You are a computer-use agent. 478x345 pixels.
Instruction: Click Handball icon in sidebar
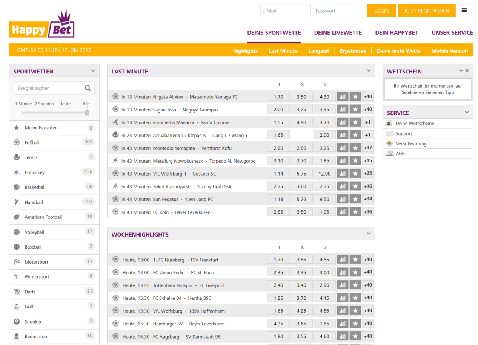point(17,202)
